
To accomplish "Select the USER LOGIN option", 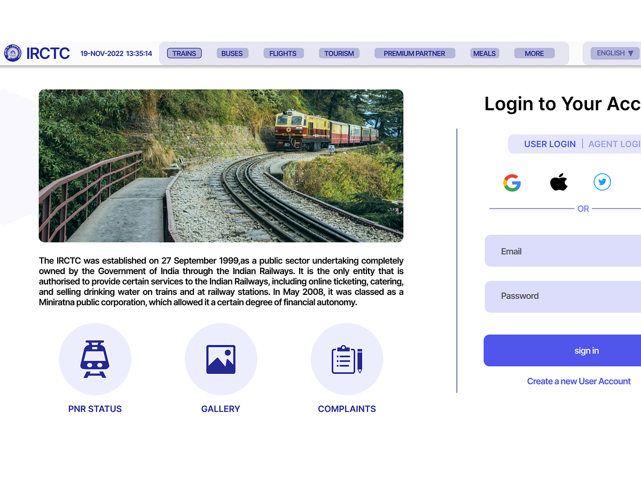I will pyautogui.click(x=550, y=144).
